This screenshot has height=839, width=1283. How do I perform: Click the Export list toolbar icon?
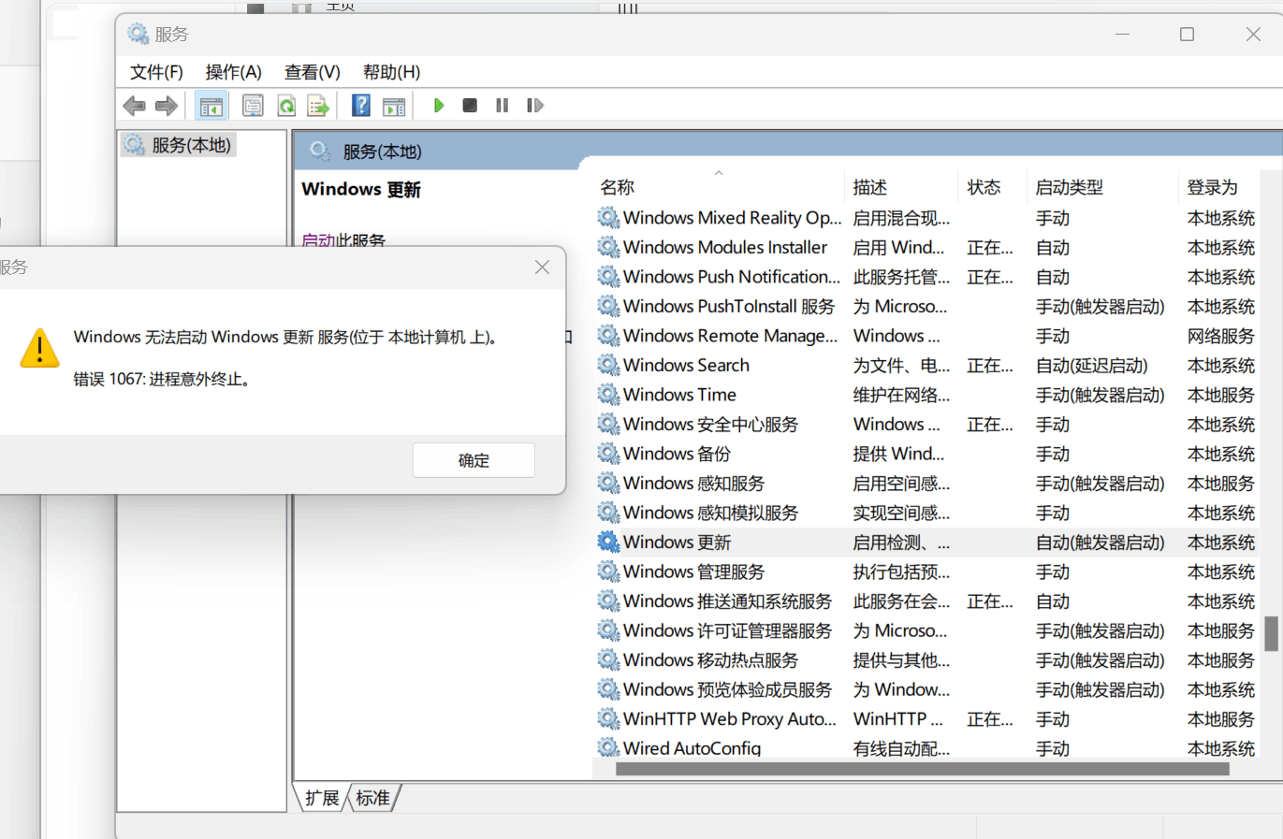pos(319,106)
